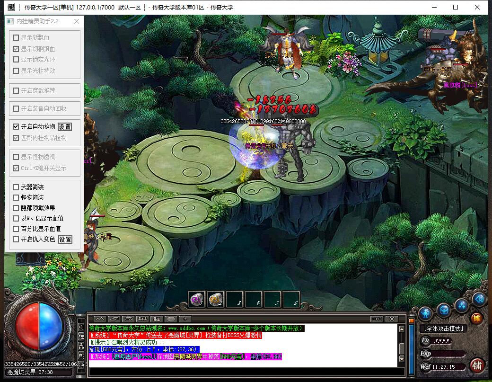Open 设置 button beside 开启自动捡物

65,127
